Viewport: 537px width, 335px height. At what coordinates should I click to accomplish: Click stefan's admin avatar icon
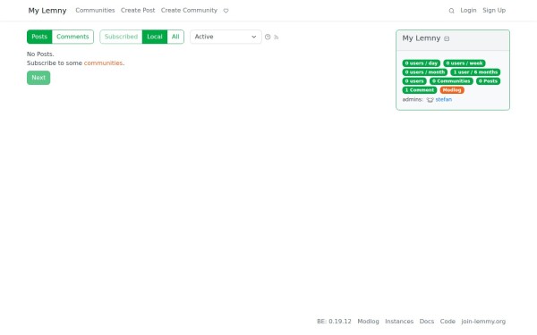point(430,100)
